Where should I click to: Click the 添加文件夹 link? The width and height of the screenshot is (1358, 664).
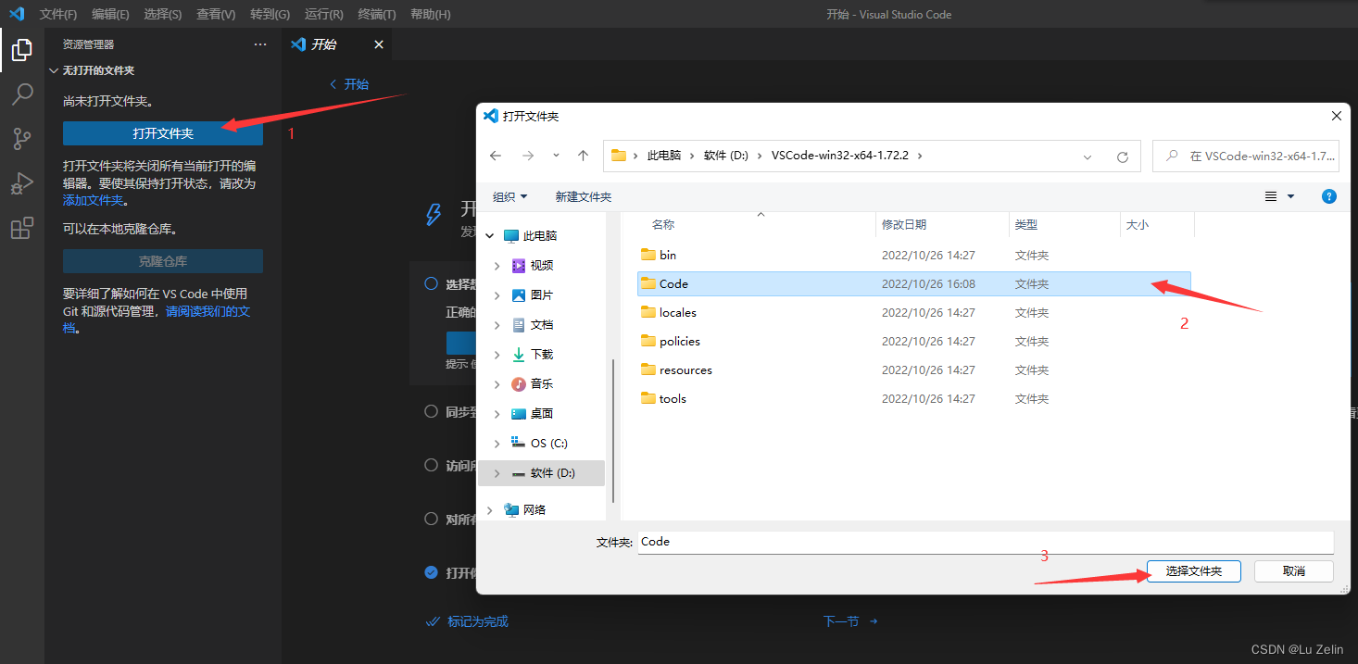point(93,200)
